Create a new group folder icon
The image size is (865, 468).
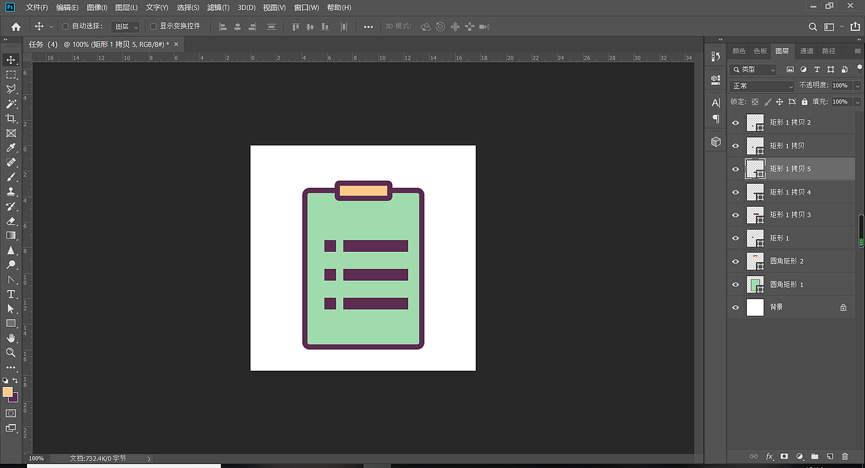pos(814,457)
